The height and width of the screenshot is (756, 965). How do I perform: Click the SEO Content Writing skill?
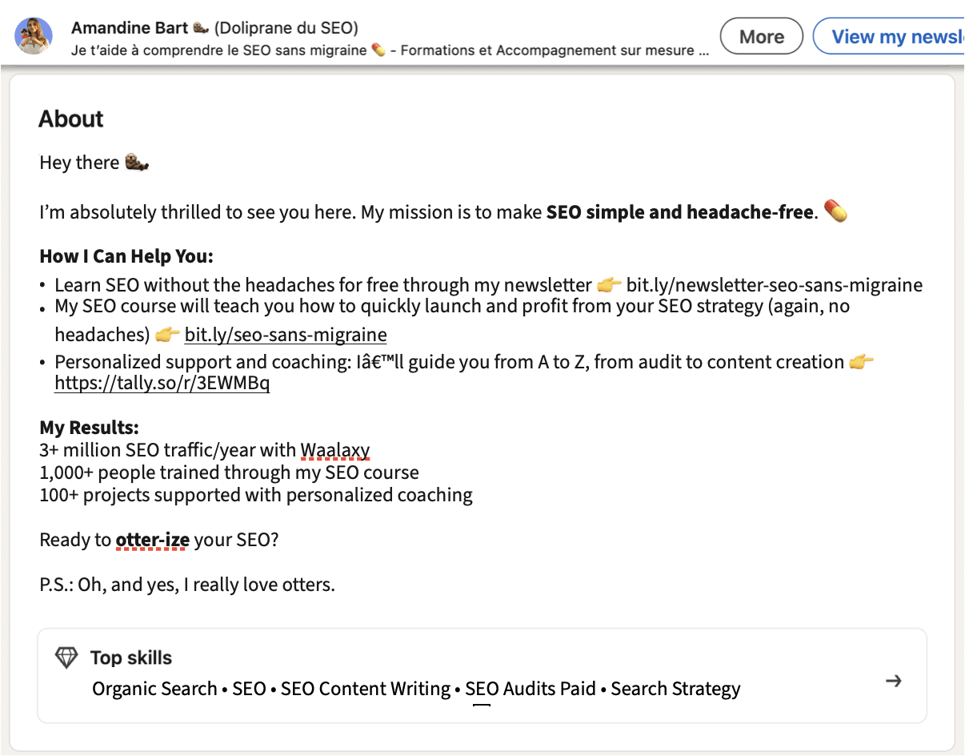(368, 688)
